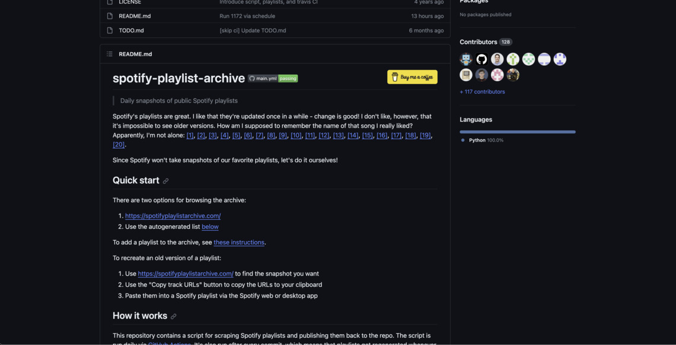Screen dimensions: 676x345
Task: Click the anchor icon beside Quick start
Action: [x=166, y=181]
